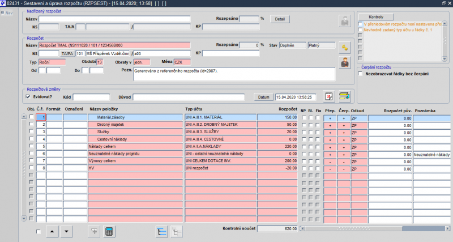Click the calculator icon below the table
This screenshot has height=242, width=453.
coord(109,232)
